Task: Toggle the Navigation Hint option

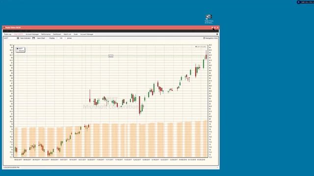Action: [x=210, y=38]
